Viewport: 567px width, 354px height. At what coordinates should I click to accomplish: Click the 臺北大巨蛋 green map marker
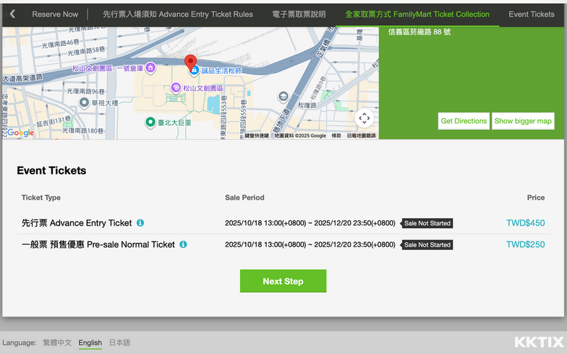pos(150,122)
